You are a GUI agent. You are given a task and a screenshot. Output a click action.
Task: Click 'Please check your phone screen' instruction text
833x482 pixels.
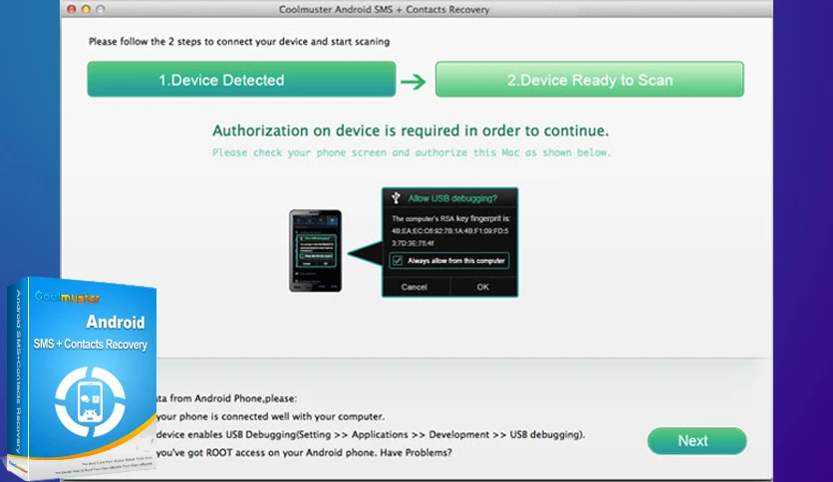point(412,153)
